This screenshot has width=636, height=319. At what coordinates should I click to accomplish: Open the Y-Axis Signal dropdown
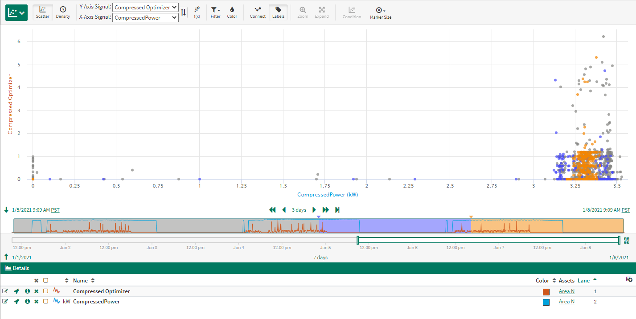tap(145, 8)
